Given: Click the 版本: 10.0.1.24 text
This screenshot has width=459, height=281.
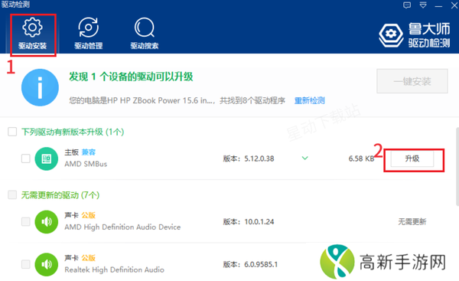Looking at the screenshot, I should 249,221.
